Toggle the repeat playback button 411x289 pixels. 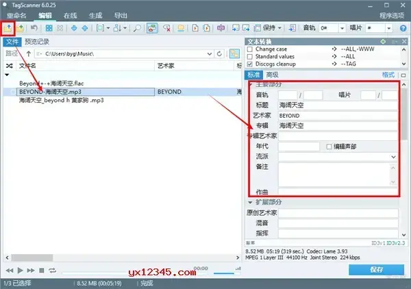coord(53,270)
